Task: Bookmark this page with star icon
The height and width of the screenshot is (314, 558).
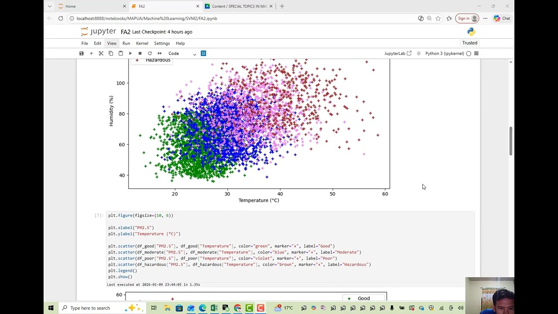Action: [438, 18]
